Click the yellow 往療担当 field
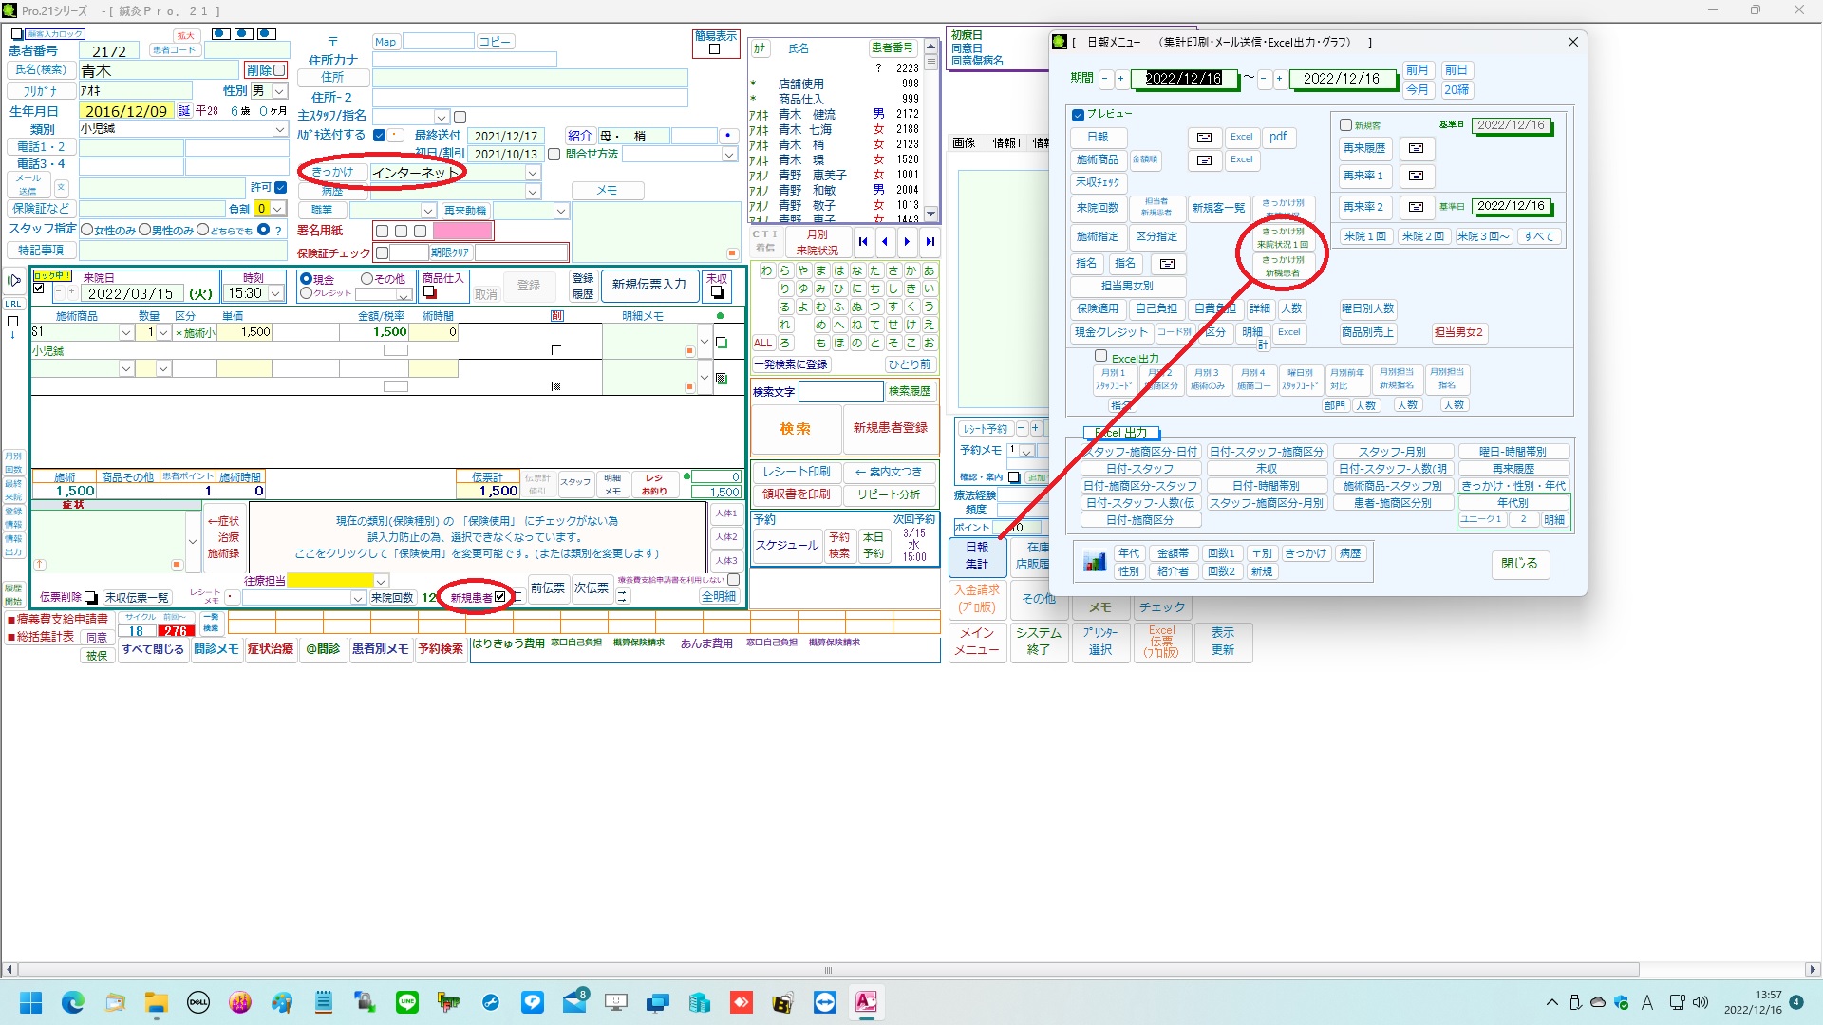 (x=329, y=581)
